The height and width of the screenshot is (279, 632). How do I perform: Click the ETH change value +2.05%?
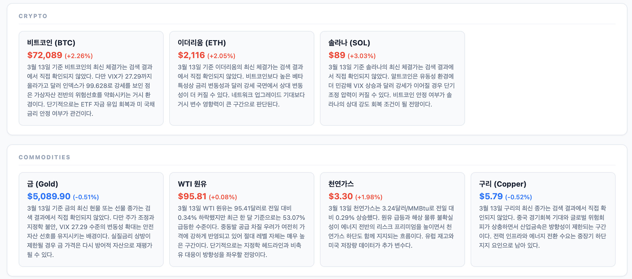pyautogui.click(x=221, y=56)
